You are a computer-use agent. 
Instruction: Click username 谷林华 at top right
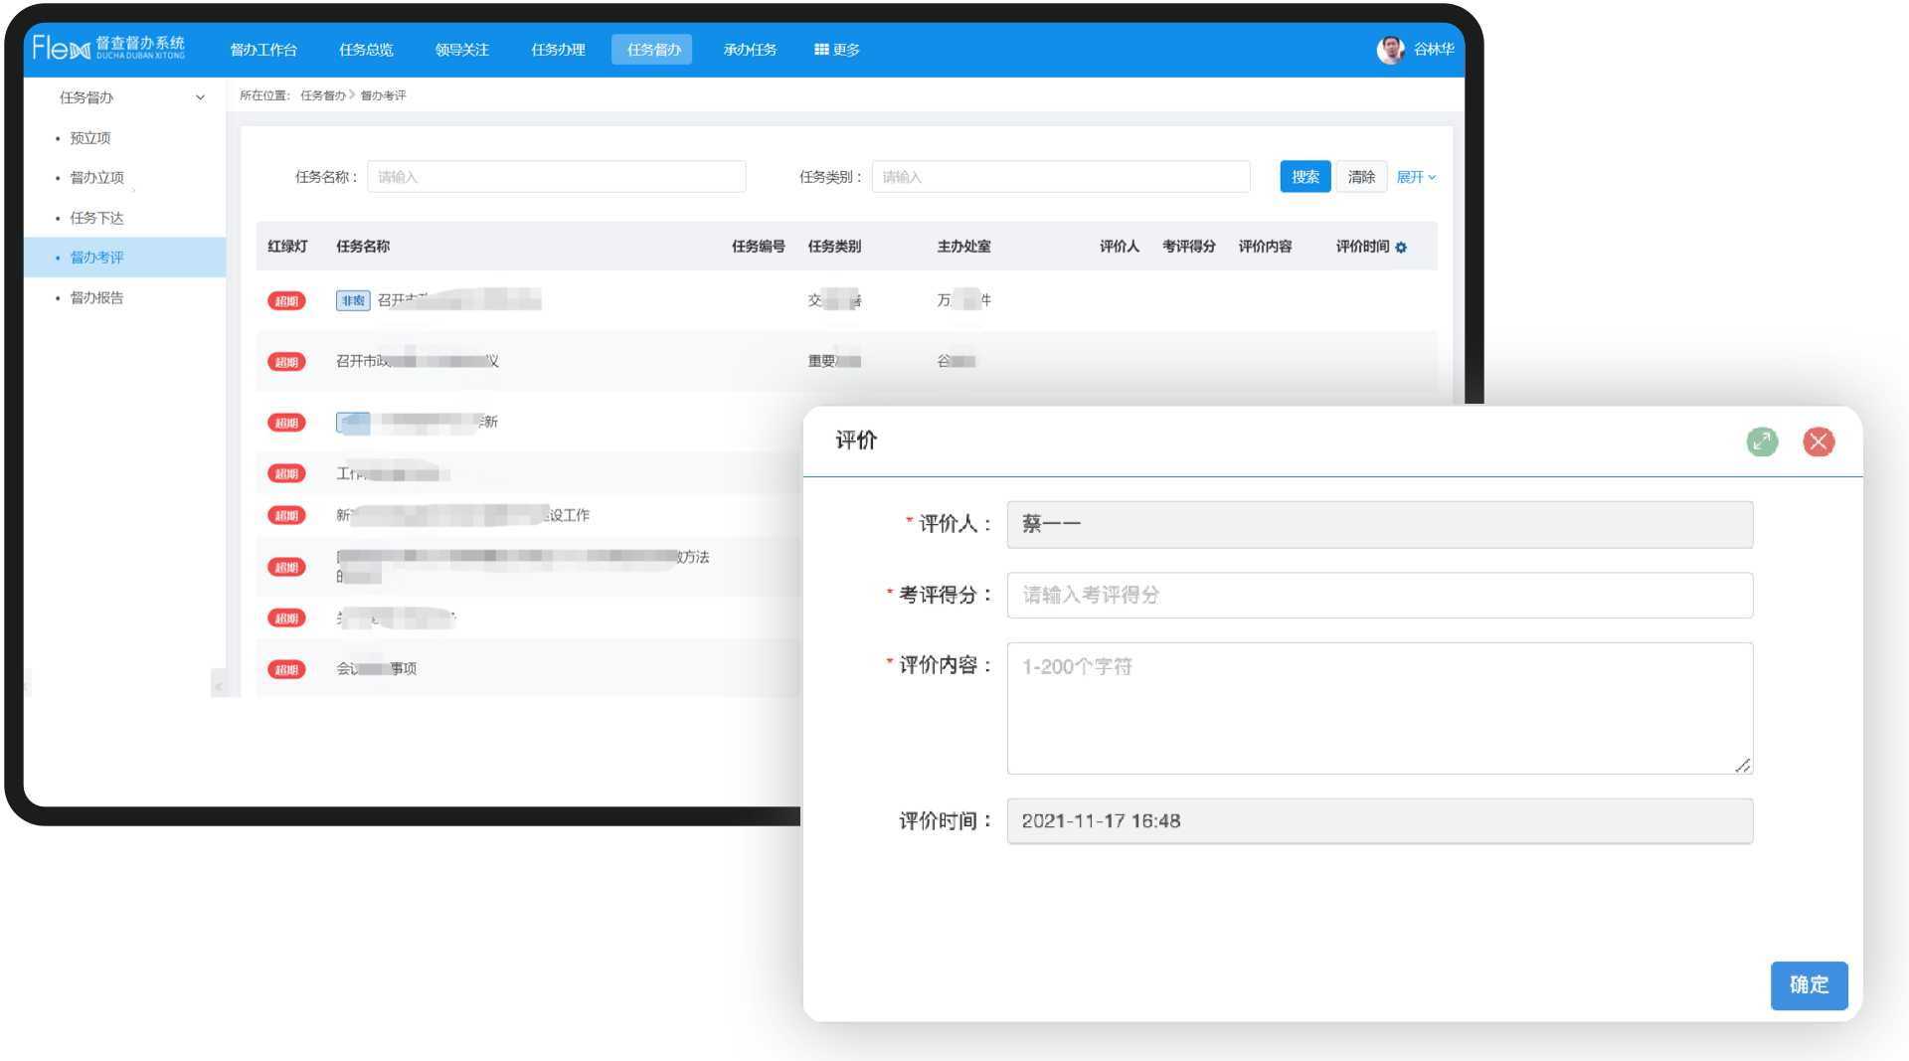coord(1434,50)
